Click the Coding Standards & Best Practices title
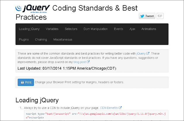This screenshot has height=121, width=184. pyautogui.click(x=76, y=12)
